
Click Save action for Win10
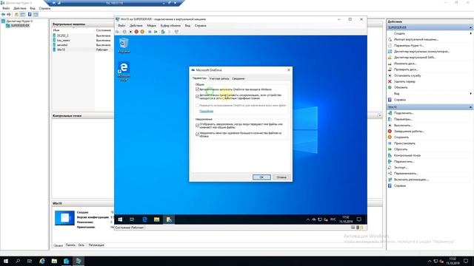point(401,137)
